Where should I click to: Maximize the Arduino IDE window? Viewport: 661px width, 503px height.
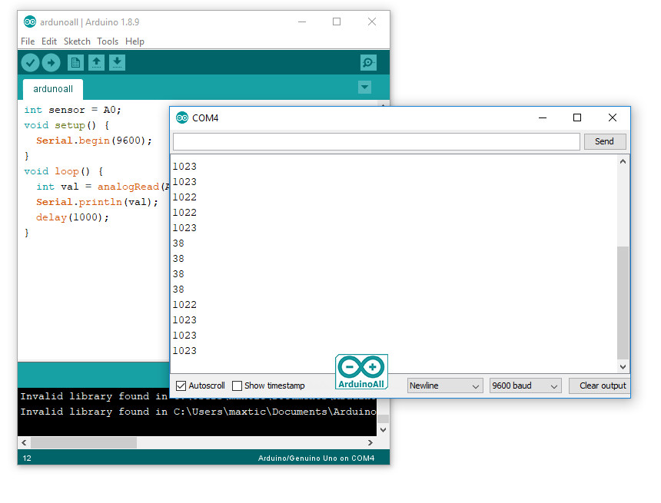click(337, 22)
